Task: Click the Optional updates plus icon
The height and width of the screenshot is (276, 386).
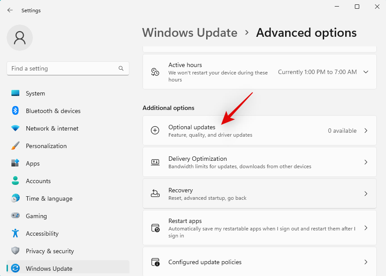Action: 155,130
